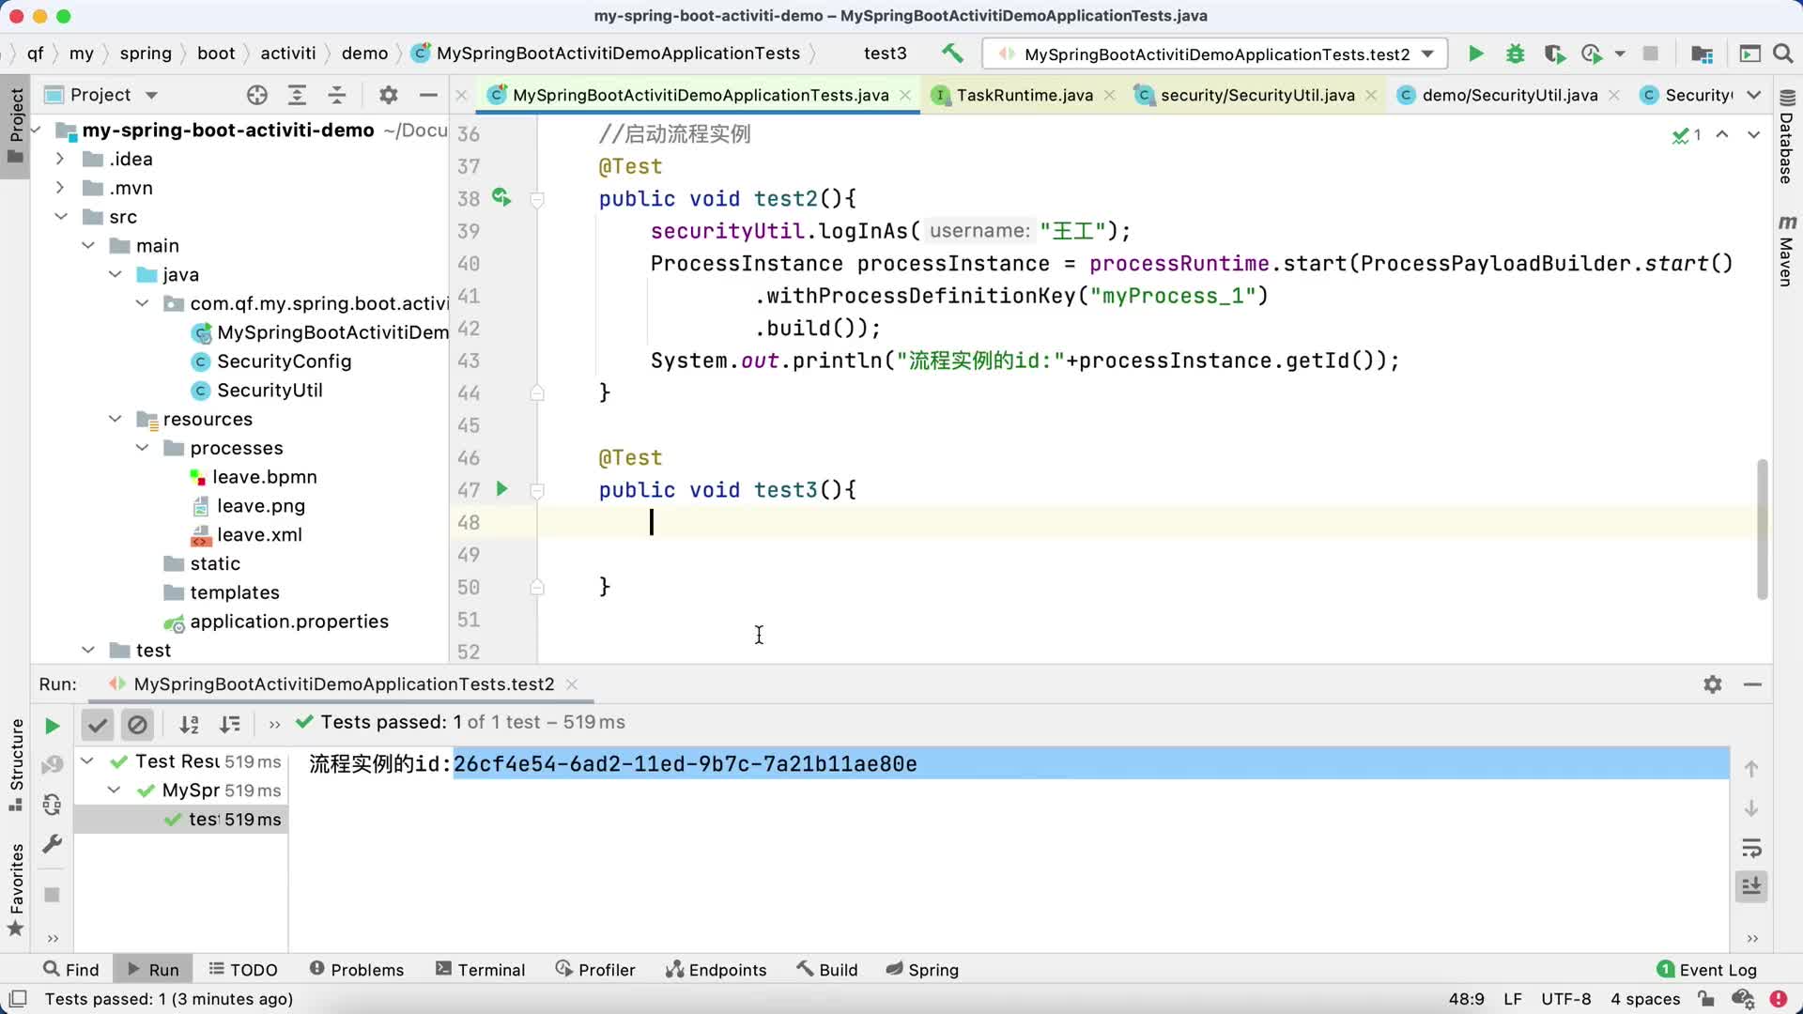Click the run gutter icon beside test3

501,489
